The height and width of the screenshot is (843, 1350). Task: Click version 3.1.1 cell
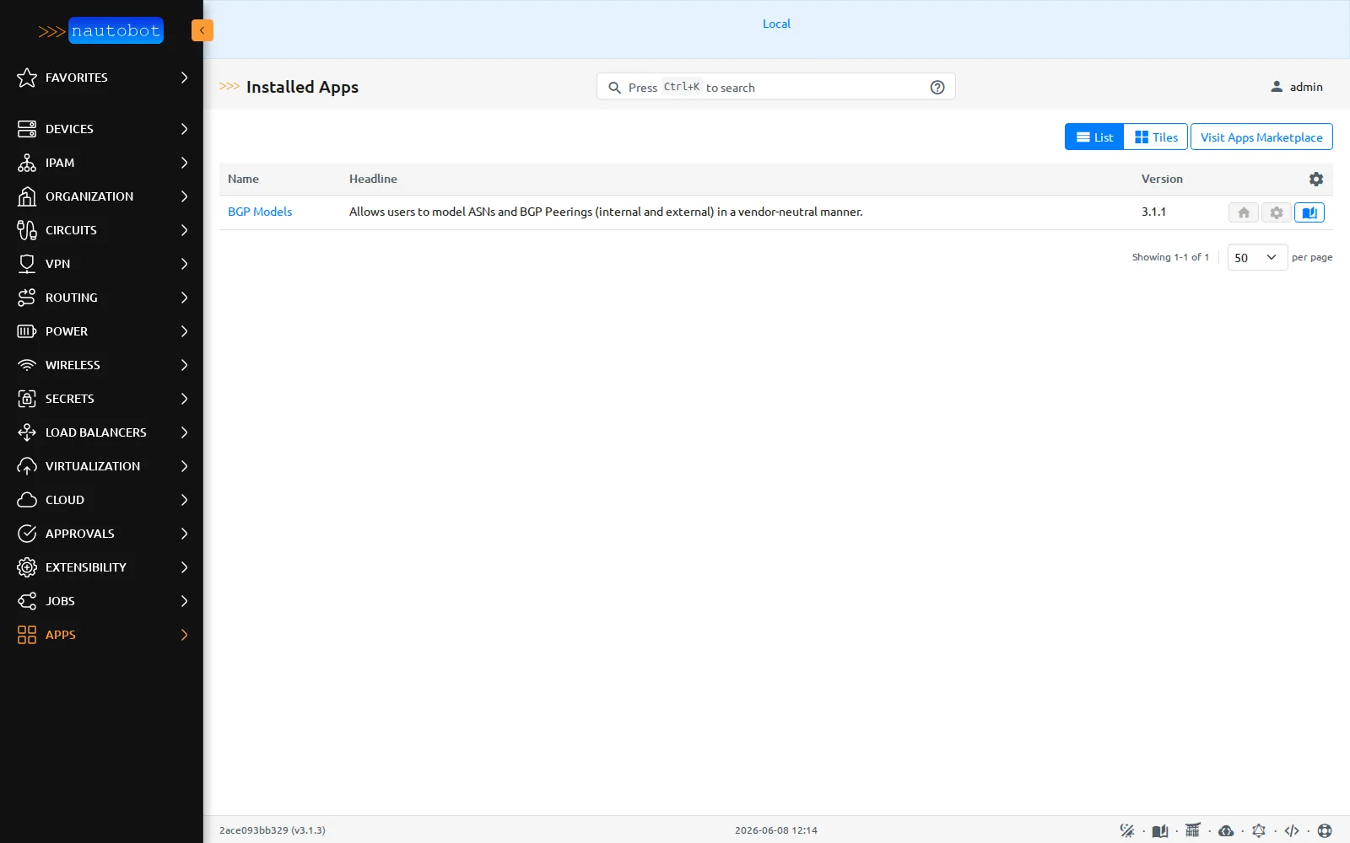coord(1153,212)
